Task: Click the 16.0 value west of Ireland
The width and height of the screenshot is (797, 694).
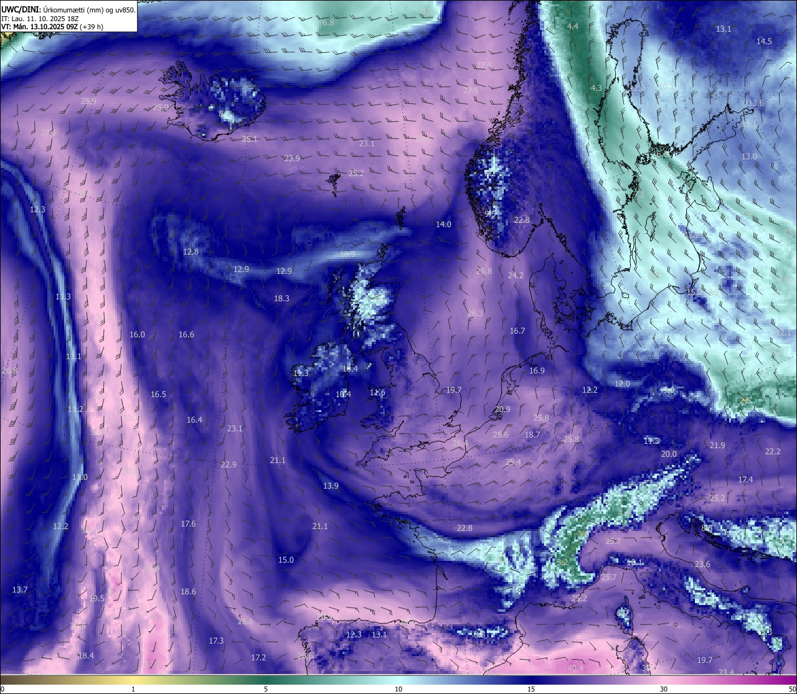Action: coord(137,334)
